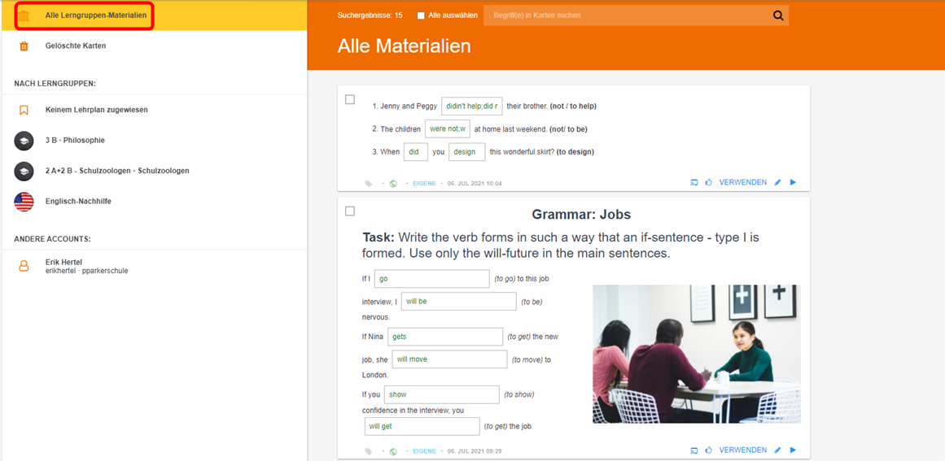
Task: Like the Grammar: Jobs card with thumbs-up
Action: click(709, 450)
